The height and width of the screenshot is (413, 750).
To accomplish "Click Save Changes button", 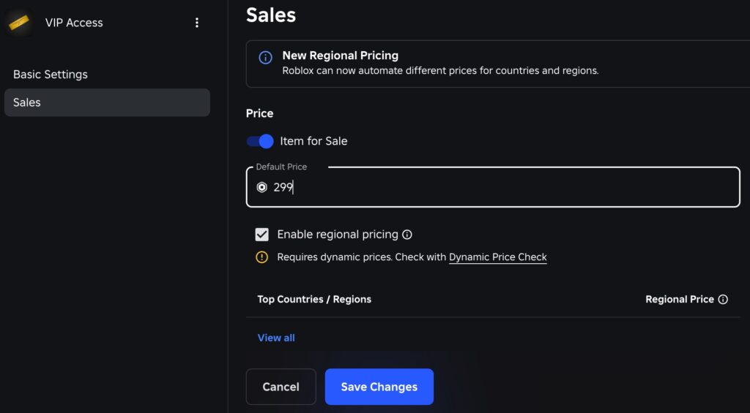I will point(379,387).
